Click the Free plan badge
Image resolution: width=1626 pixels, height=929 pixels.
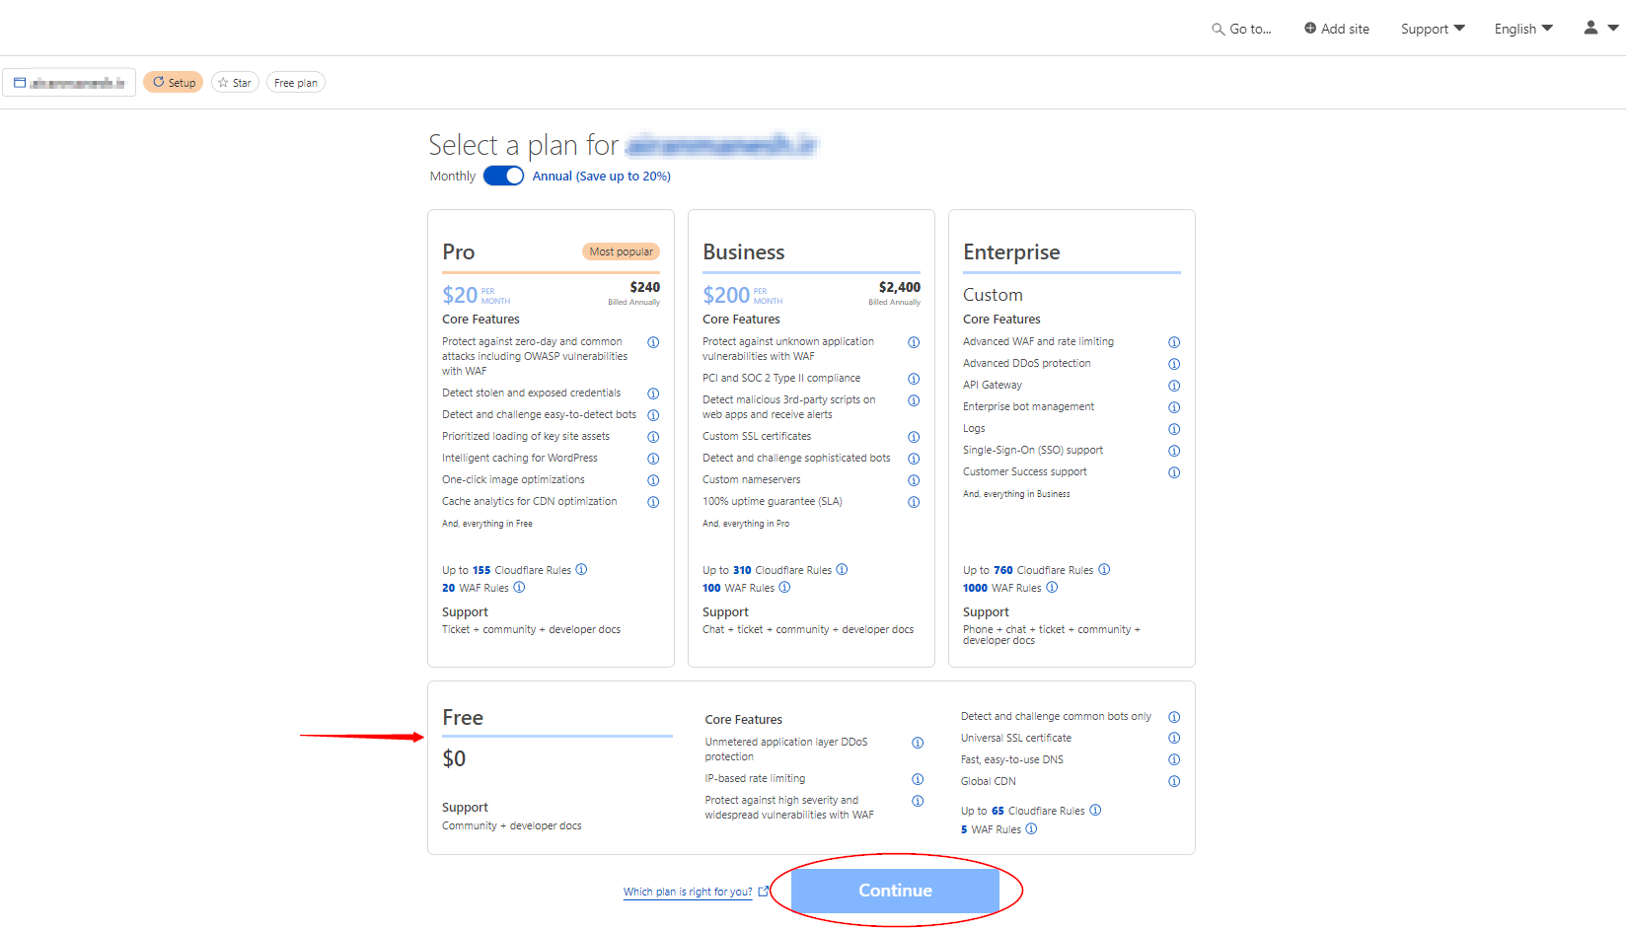tap(295, 83)
